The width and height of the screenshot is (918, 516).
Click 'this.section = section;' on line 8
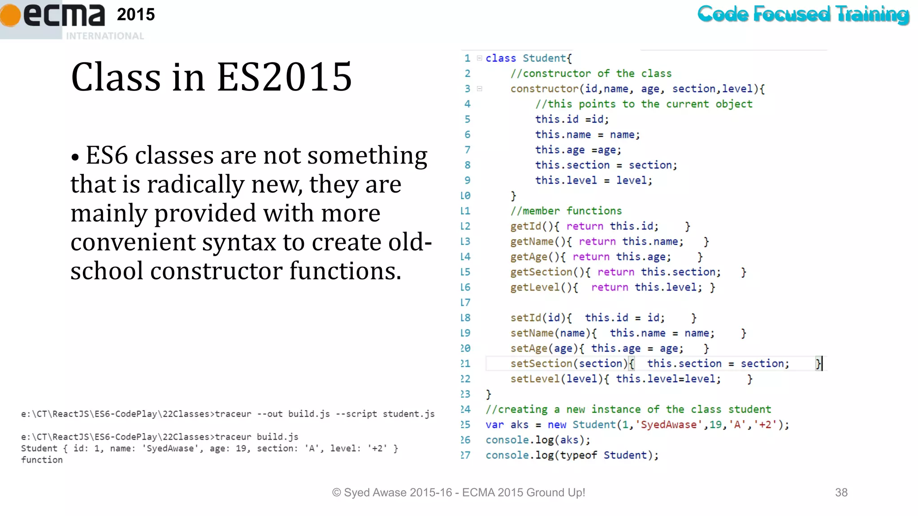606,165
